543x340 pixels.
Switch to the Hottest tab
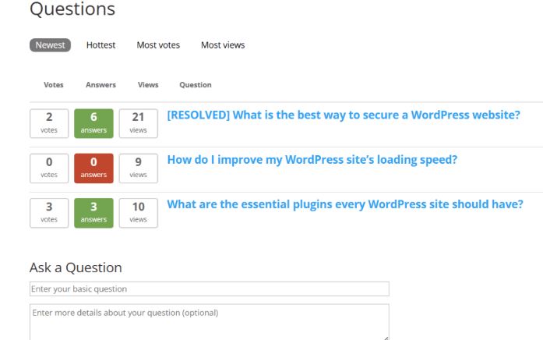(100, 45)
